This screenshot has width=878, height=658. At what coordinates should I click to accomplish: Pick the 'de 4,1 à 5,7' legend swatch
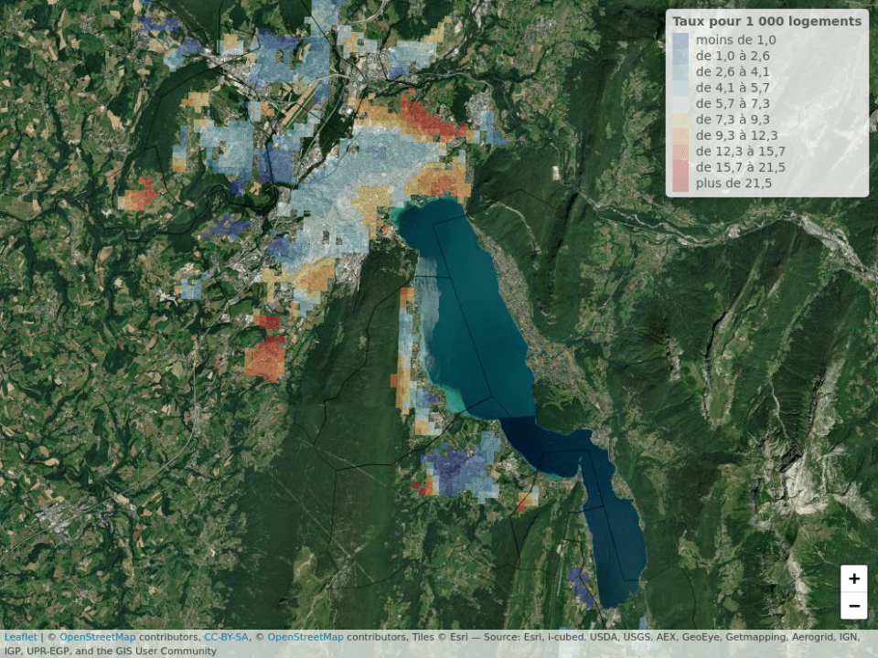pos(680,88)
